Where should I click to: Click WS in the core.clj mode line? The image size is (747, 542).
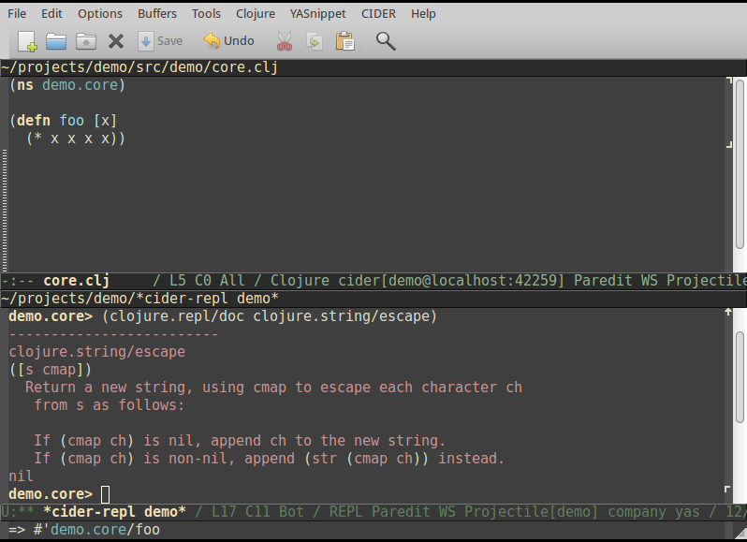tap(649, 281)
